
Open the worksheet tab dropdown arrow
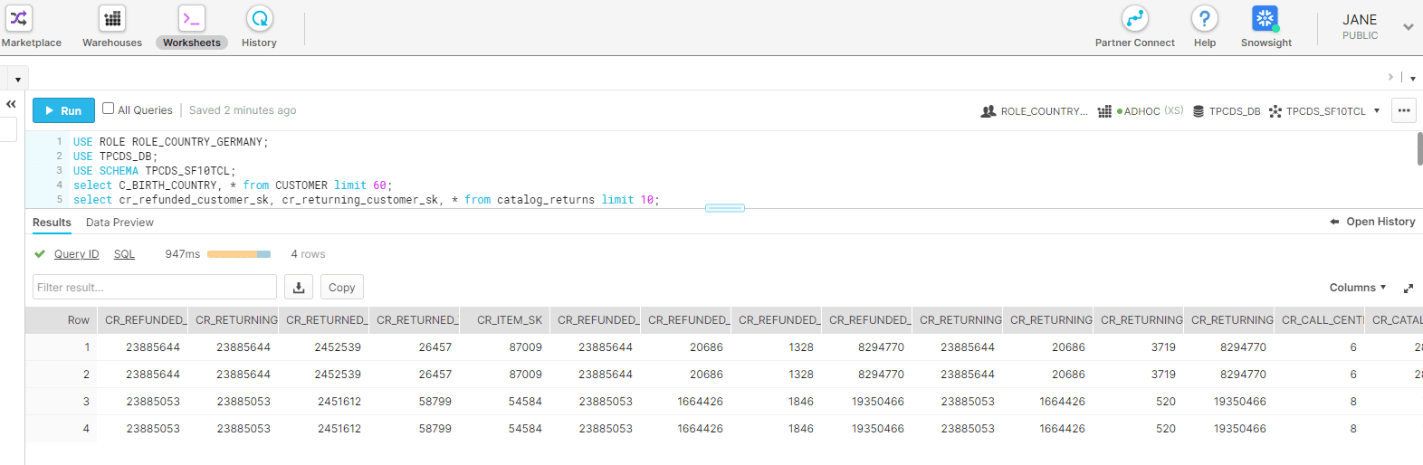(x=18, y=80)
